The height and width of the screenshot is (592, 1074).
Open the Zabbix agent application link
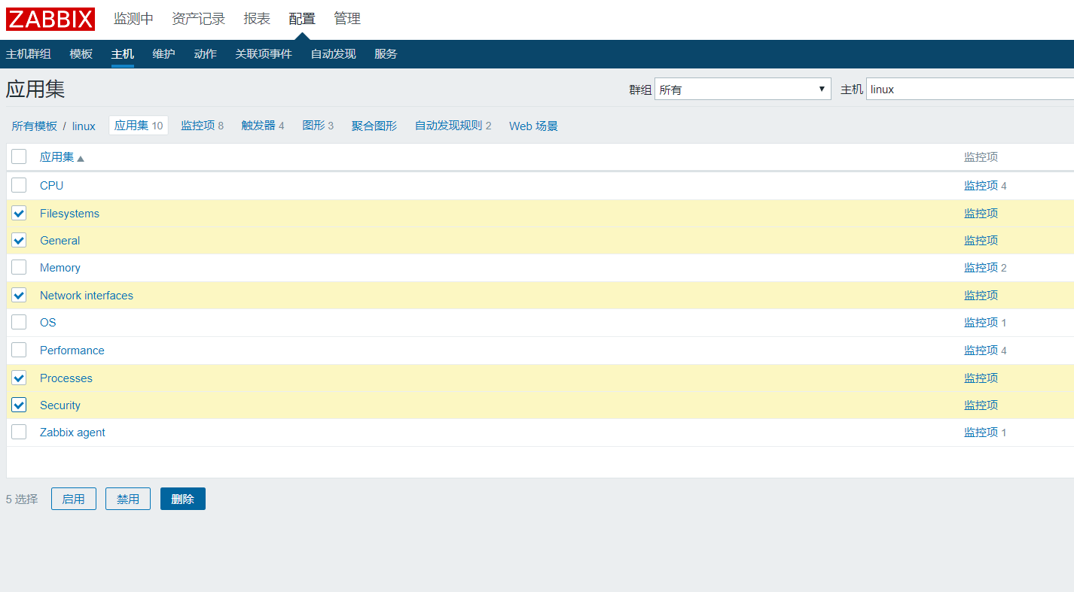[x=72, y=432]
